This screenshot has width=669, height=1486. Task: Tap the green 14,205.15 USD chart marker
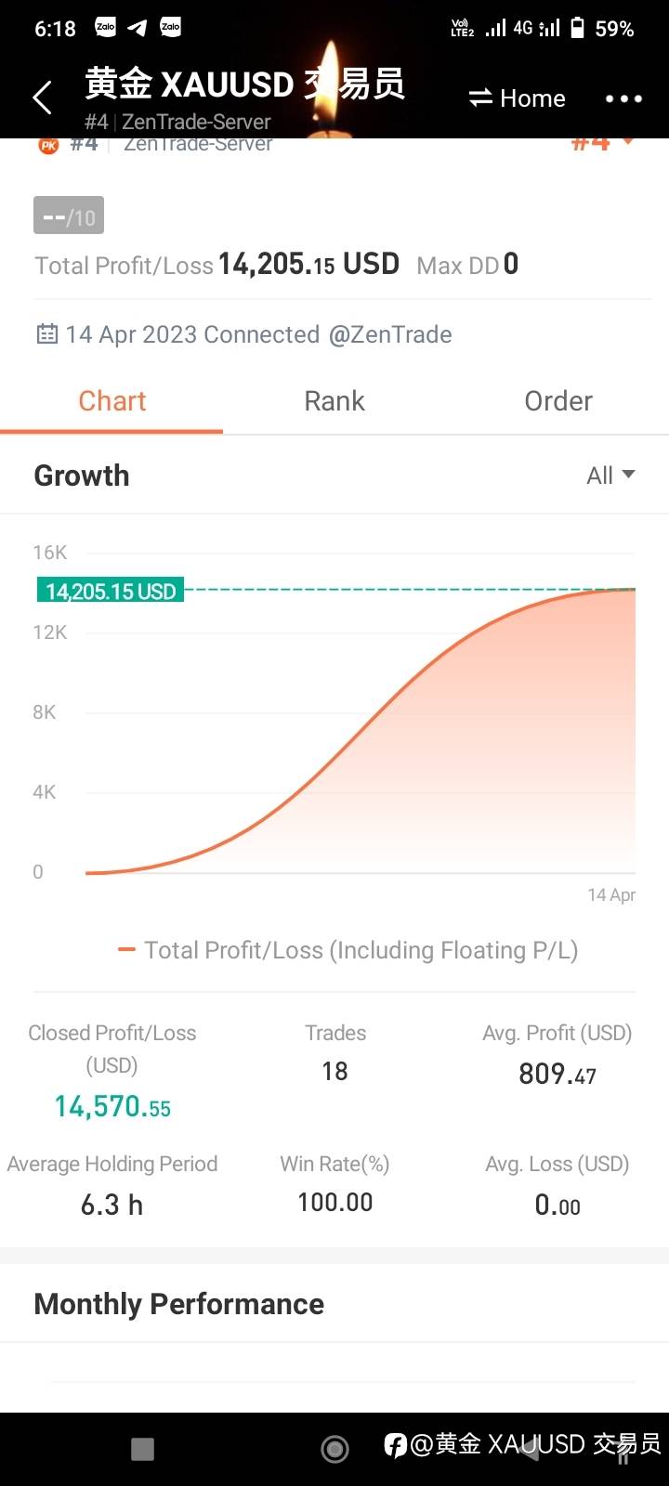111,591
